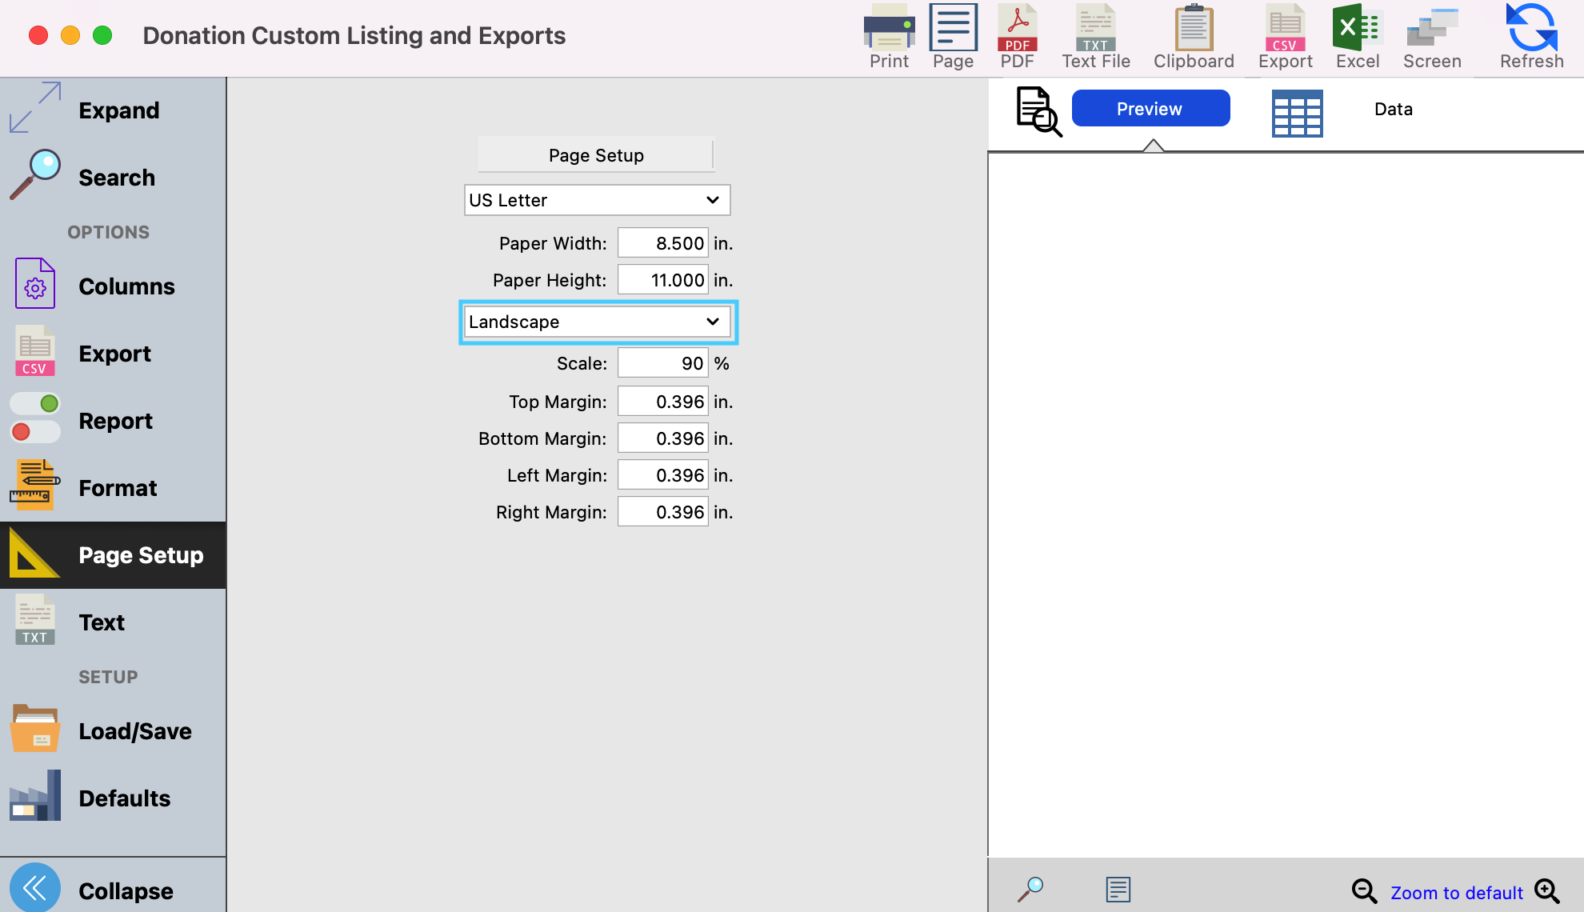Viewport: 1584px width, 912px height.
Task: Switch to the Data tab
Action: [x=1393, y=110]
